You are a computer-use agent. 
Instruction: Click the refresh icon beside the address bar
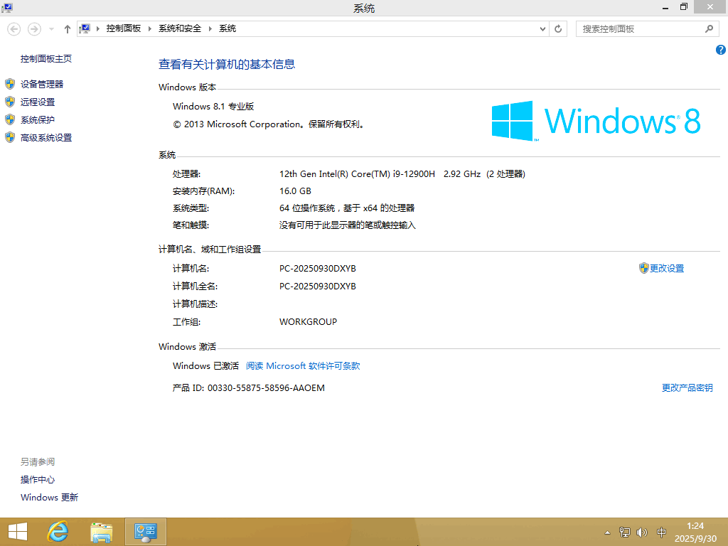tap(559, 28)
